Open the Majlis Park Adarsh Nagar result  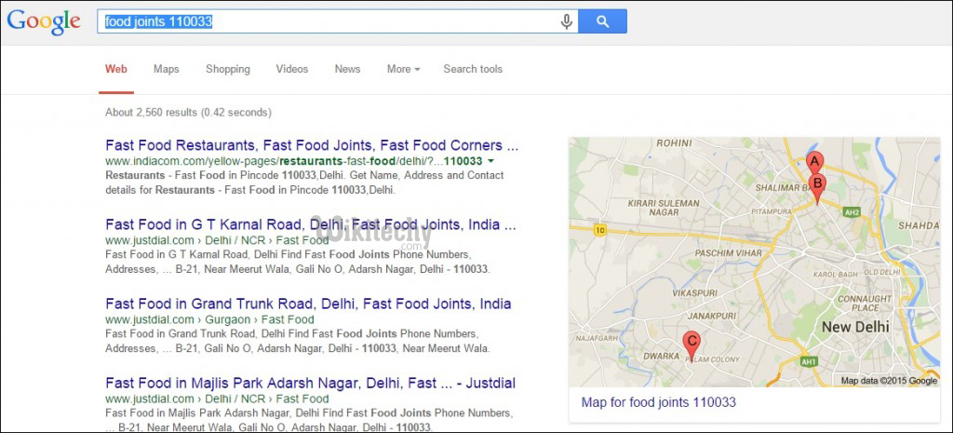[310, 383]
